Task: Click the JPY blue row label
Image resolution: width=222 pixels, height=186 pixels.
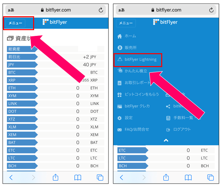Action: pyautogui.click(x=22, y=65)
